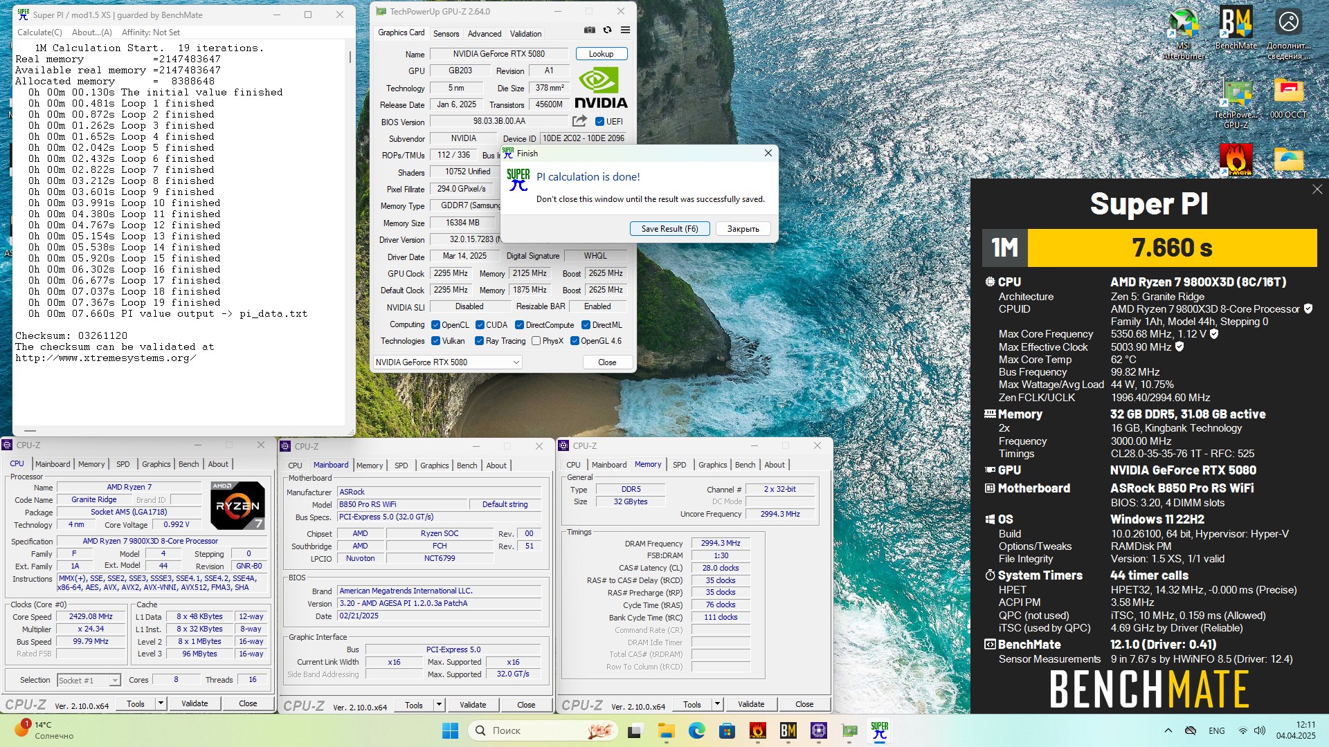1329x747 pixels.
Task: Launch Microsoft Edge from the taskbar
Action: point(696,730)
